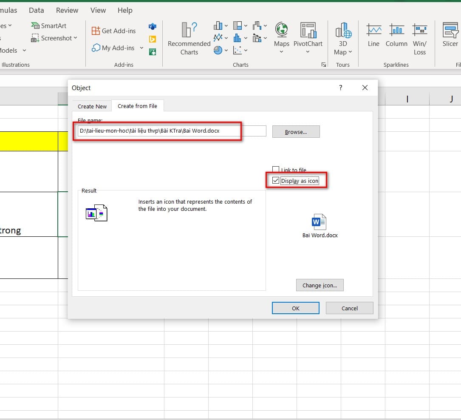Click the Change icon button

tap(320, 285)
